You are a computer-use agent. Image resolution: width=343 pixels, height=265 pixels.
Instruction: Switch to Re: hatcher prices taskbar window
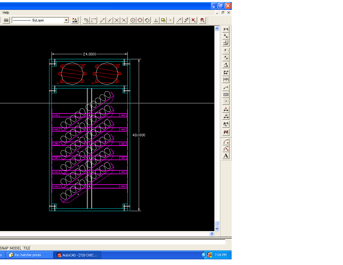[29, 255]
